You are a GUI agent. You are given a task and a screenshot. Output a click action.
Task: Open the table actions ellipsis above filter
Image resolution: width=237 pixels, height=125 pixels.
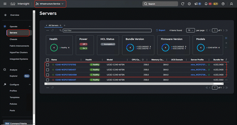[48, 31]
